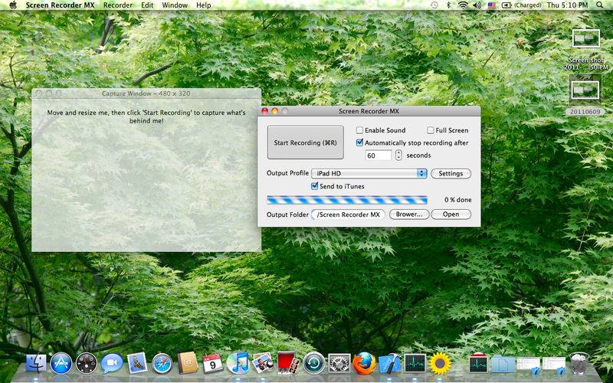The height and width of the screenshot is (383, 613).
Task: Open output profile Settings button
Action: point(451,174)
